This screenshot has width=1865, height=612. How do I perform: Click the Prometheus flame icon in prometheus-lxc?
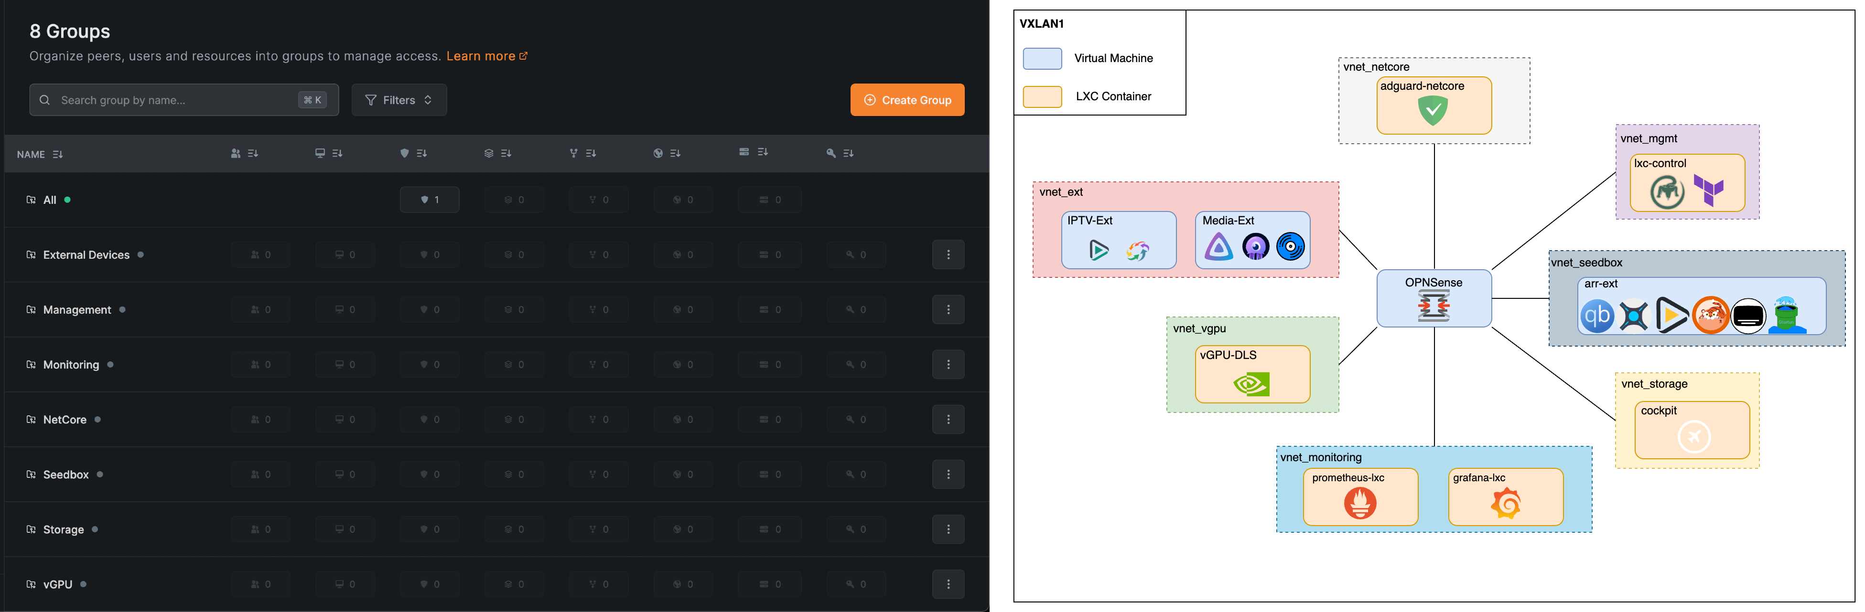point(1359,503)
